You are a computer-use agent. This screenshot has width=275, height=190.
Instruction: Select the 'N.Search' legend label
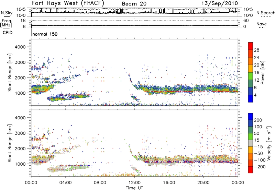[265, 13]
